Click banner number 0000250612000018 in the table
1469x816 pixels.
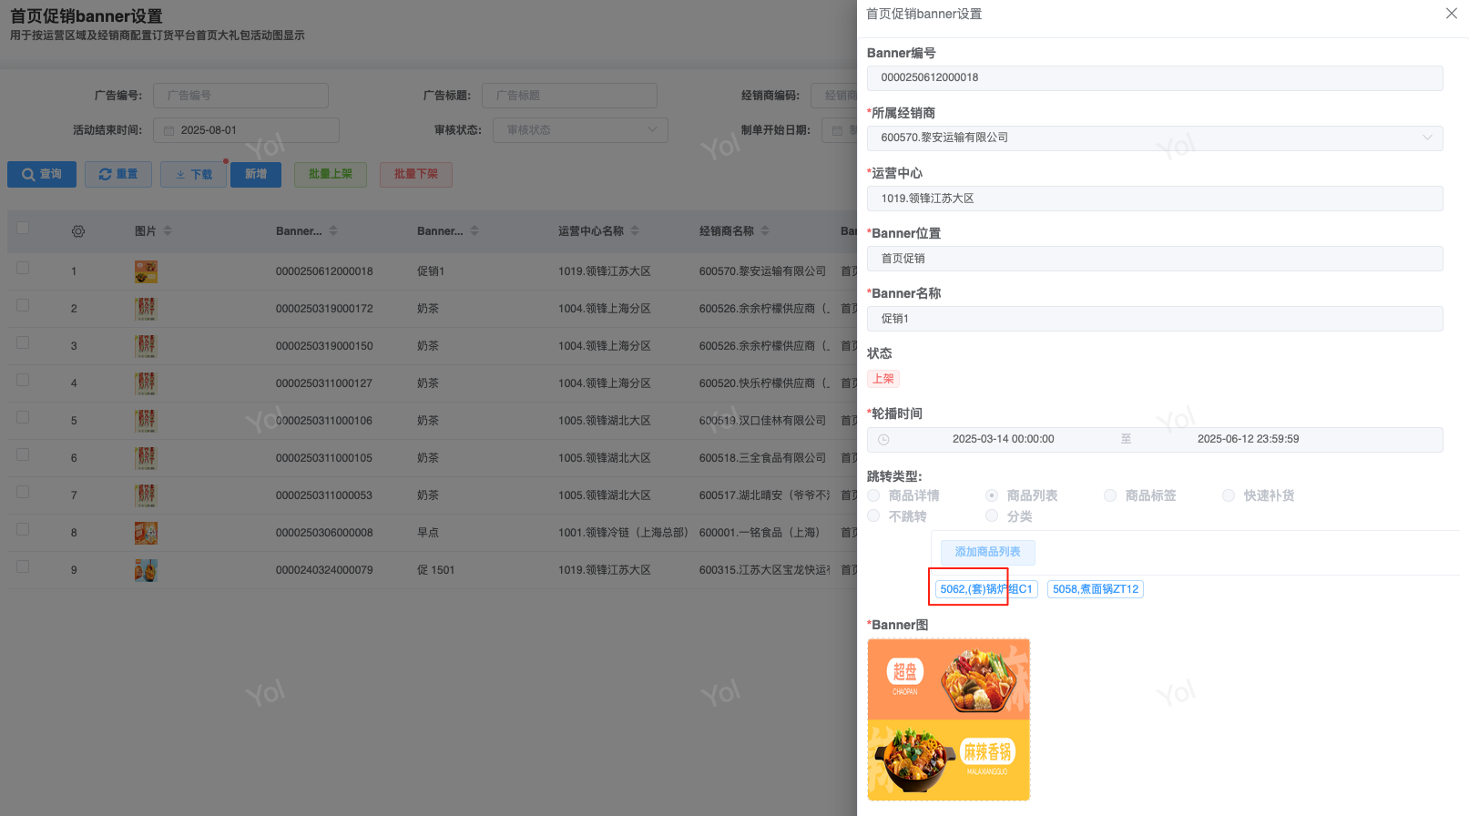pos(324,271)
